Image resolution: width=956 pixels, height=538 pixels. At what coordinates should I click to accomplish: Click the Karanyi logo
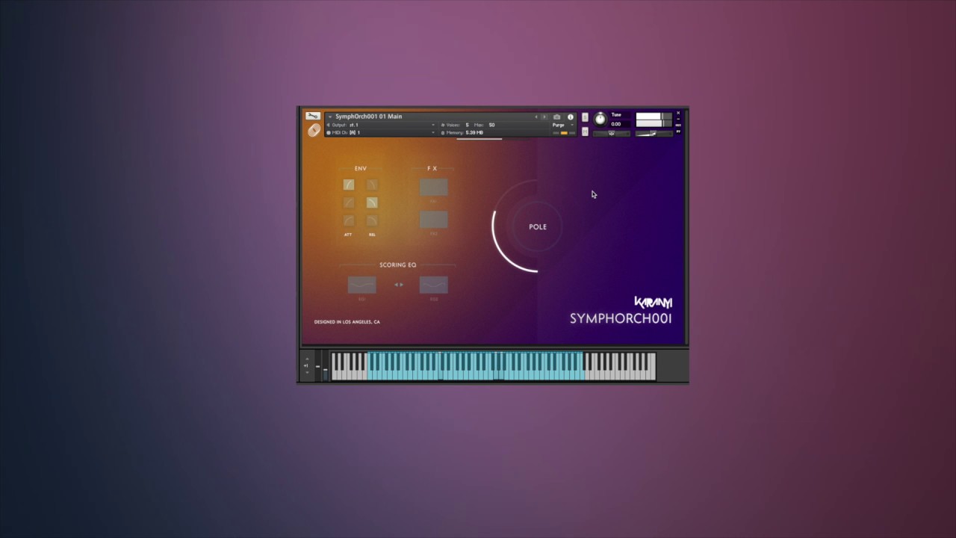653,302
